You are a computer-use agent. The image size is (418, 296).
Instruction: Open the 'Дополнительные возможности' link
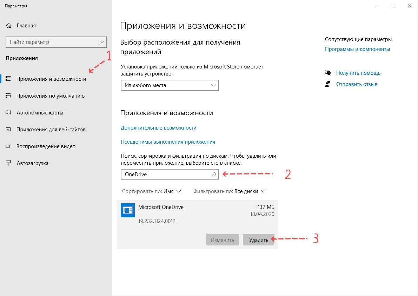tap(159, 128)
